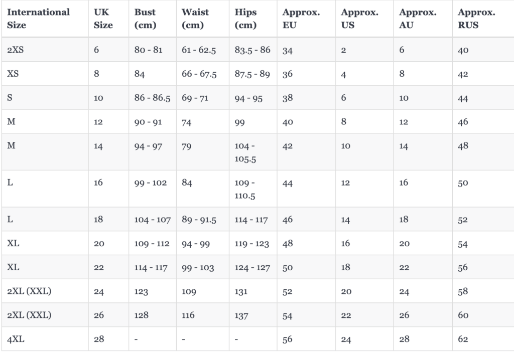Click the RUS size 62 cell
Viewport: 514px width, 352px height.
(463, 339)
